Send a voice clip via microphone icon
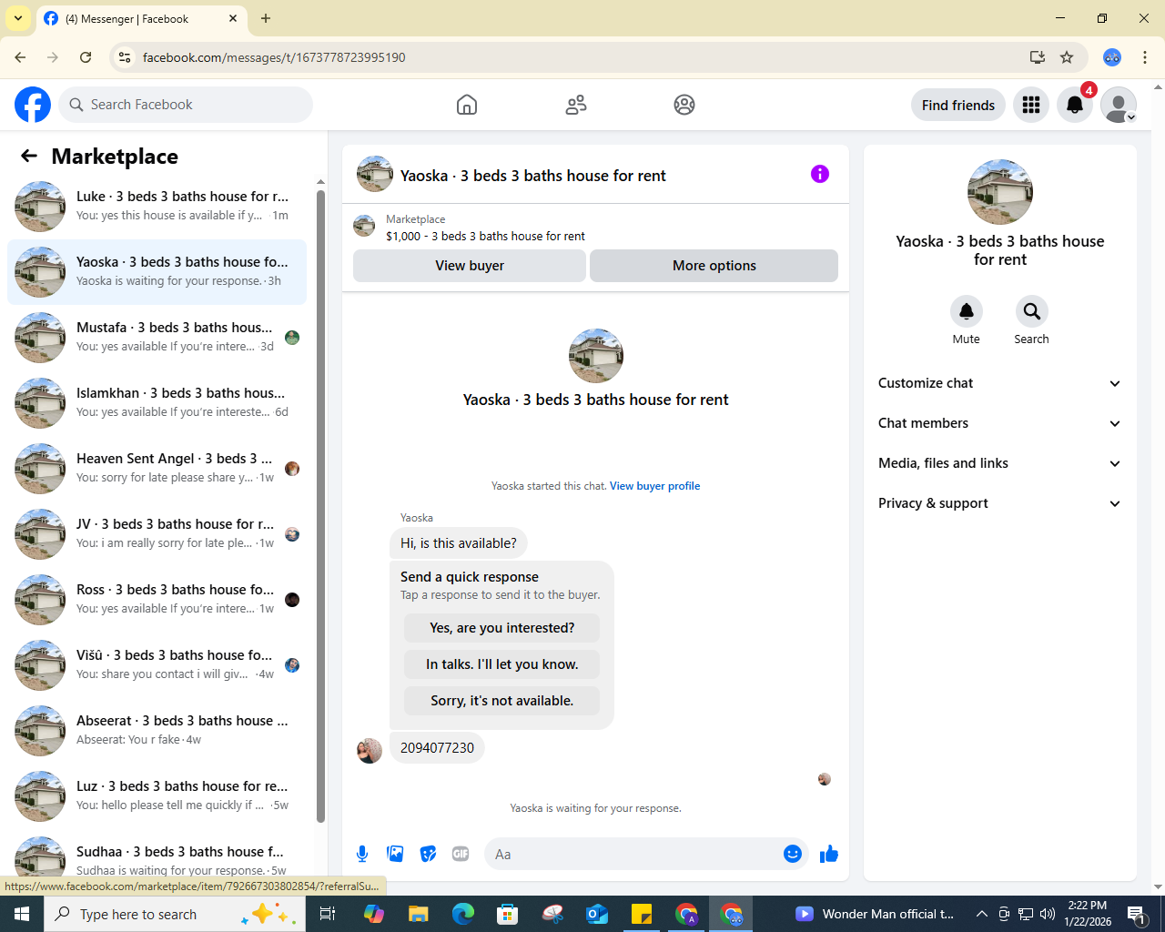Image resolution: width=1165 pixels, height=932 pixels. 362,854
